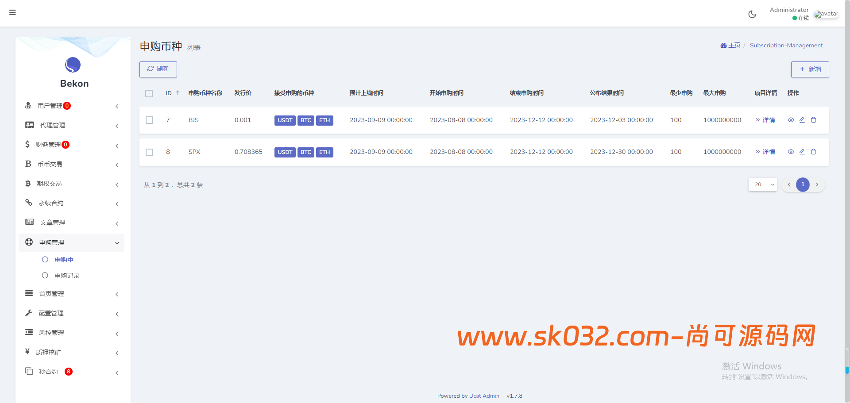Click the edit pencil icon for SPX row

802,152
